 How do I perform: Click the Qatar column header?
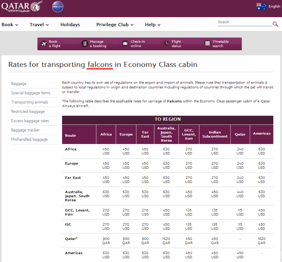click(240, 134)
